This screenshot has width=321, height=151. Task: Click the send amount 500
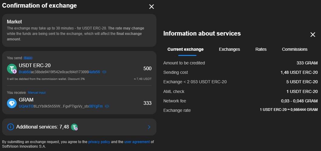[147, 69]
